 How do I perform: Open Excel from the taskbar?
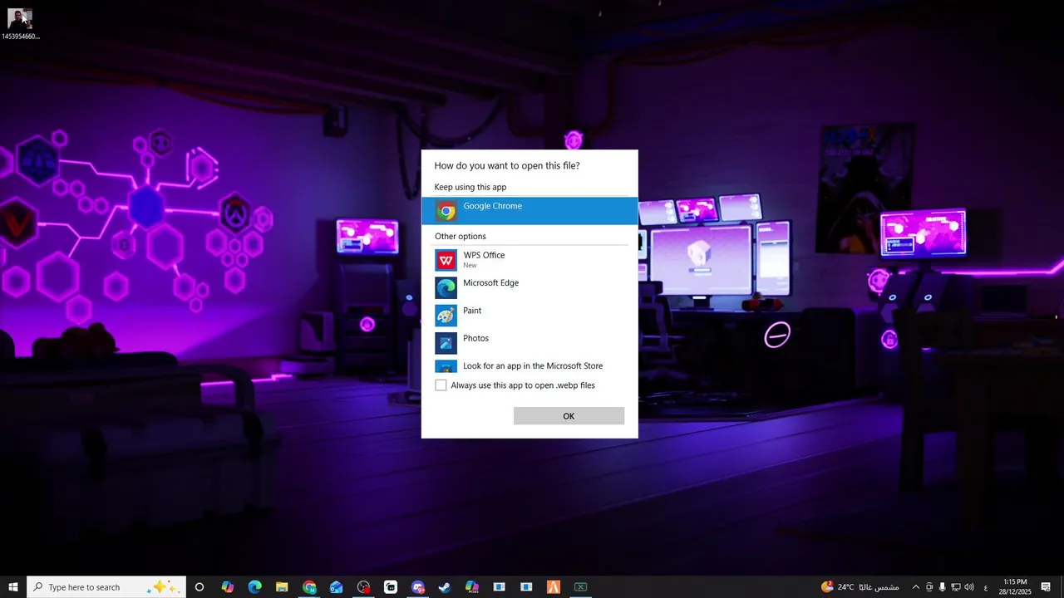[x=581, y=587]
